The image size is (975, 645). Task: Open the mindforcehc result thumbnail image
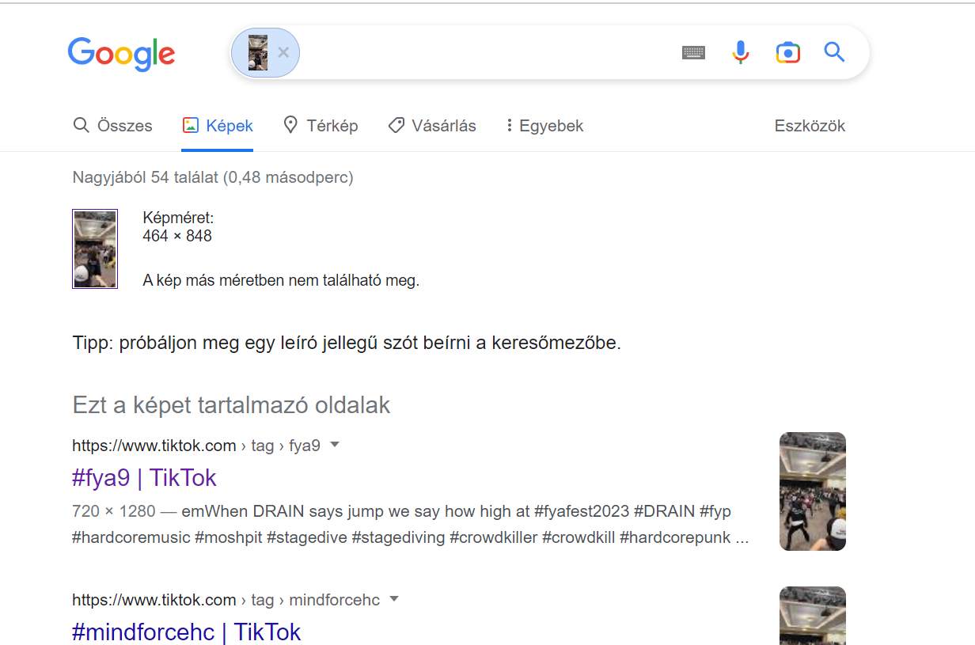(813, 616)
